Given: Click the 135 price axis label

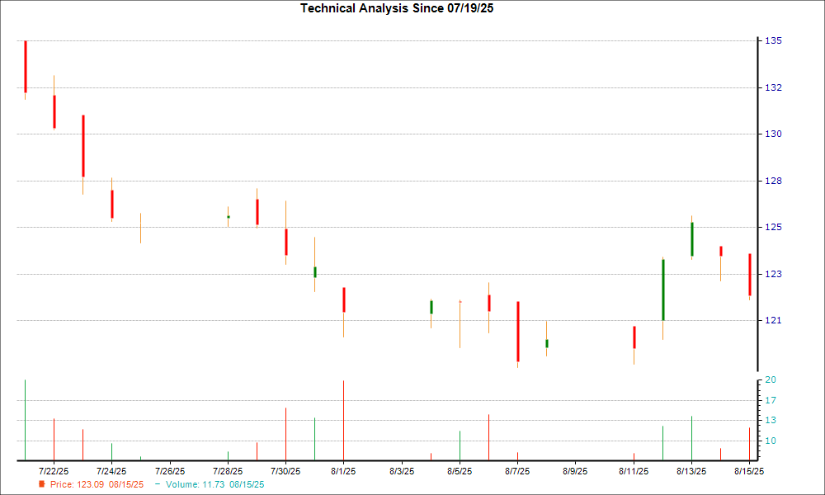Looking at the screenshot, I should tap(774, 40).
